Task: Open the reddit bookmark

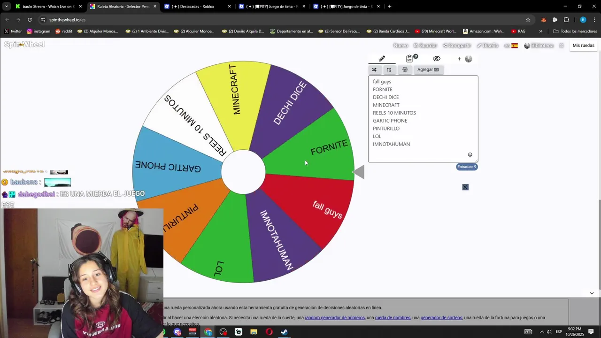Action: (64, 31)
